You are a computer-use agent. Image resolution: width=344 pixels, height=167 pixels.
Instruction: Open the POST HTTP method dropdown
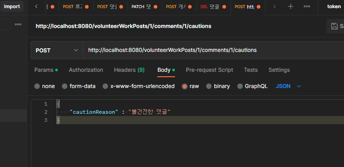[57, 51]
